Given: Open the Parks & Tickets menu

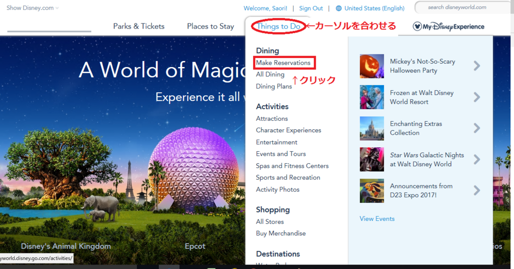Looking at the screenshot, I should 139,26.
